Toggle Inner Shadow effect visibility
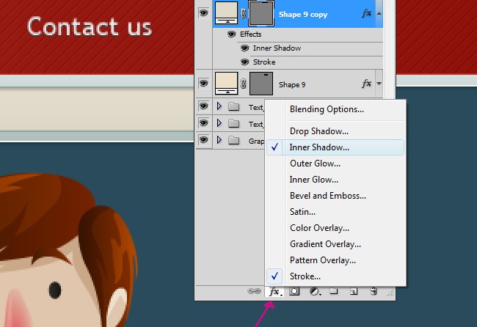 tap(244, 48)
